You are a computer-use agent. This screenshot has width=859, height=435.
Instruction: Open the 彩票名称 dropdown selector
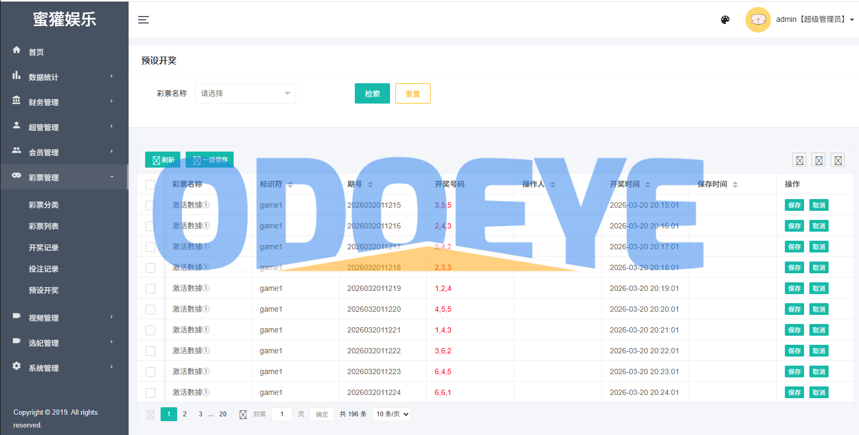coord(245,93)
